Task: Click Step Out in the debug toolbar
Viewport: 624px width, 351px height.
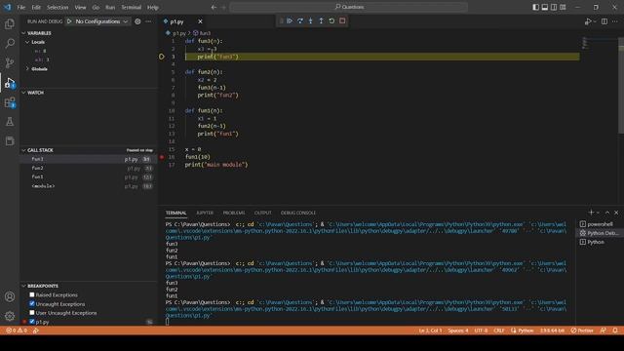Action: pos(321,20)
